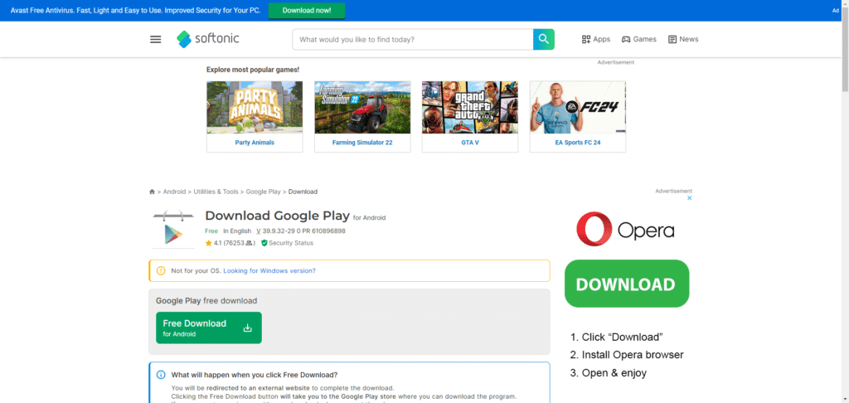Click the Free price label
The width and height of the screenshot is (849, 403).
pyautogui.click(x=211, y=231)
